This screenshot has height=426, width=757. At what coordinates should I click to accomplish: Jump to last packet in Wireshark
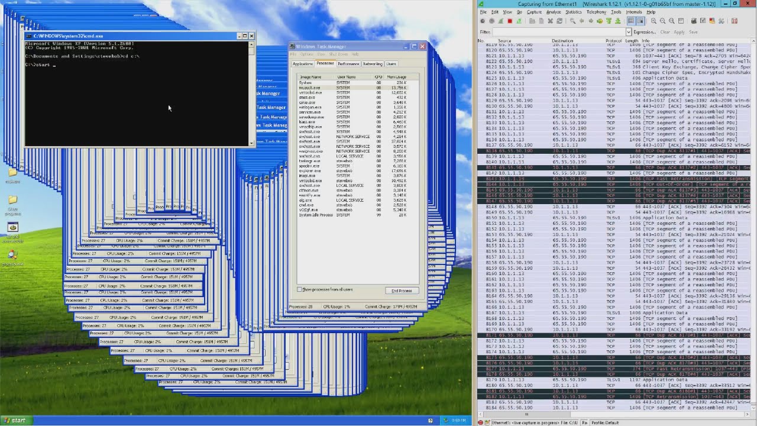pyautogui.click(x=617, y=21)
